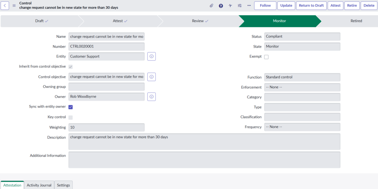Switch to the Activity Journal tab
378x189 pixels.
point(39,185)
